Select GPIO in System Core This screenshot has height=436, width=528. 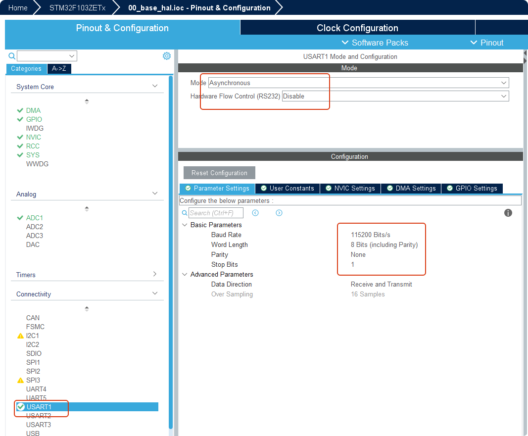[34, 119]
